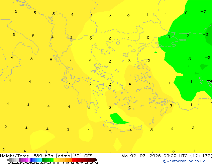Click the Height/Temp. 850 hPa GFS title
Screen dimensions: 212x164
click(46, 156)
